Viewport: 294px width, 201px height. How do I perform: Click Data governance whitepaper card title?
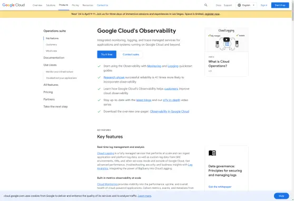point(225,170)
